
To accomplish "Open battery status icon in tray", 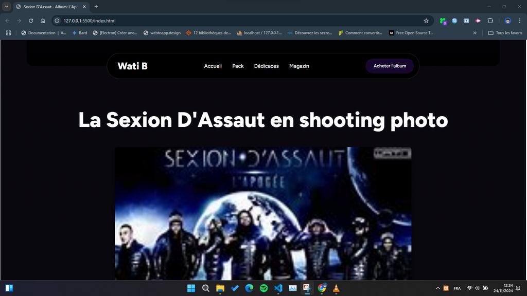I will click(x=485, y=288).
